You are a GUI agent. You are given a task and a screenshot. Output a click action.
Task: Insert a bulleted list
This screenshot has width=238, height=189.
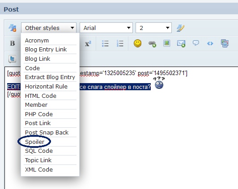105,43
